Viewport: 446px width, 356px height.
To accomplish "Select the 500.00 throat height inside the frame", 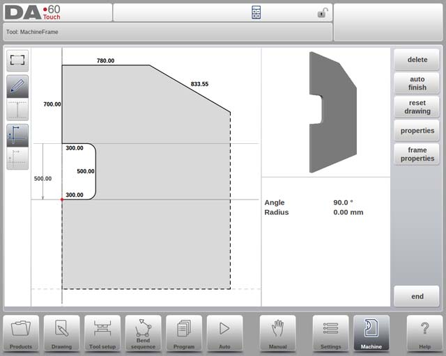I will pos(86,171).
